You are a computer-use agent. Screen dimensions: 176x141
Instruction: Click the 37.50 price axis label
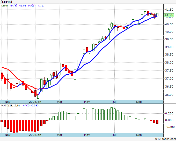coord(169,71)
